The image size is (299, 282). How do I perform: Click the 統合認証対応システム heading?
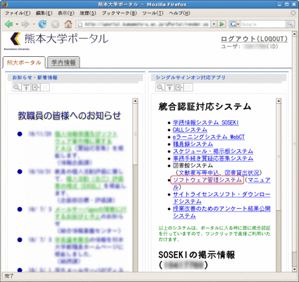205,106
